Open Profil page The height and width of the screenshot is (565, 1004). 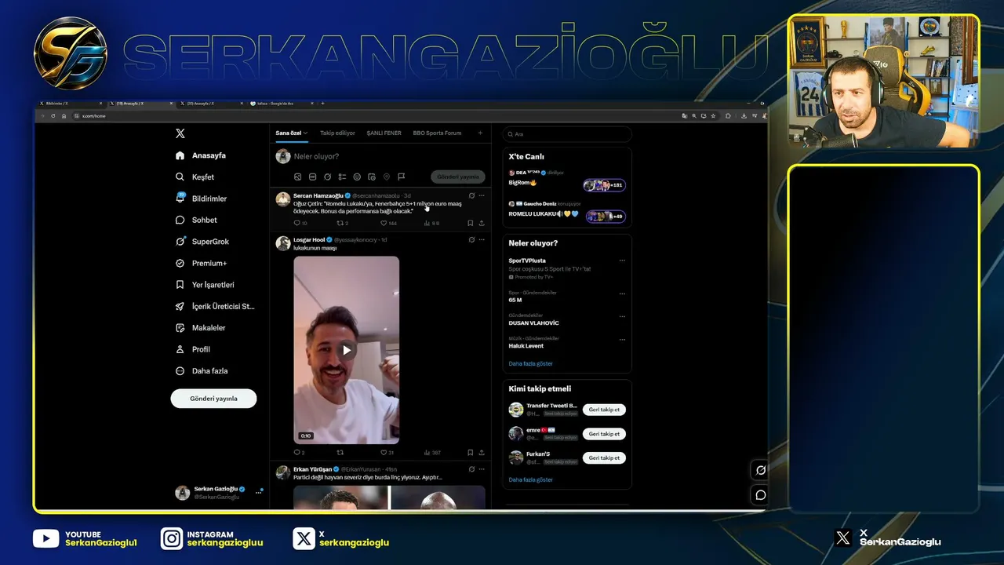[x=193, y=349]
